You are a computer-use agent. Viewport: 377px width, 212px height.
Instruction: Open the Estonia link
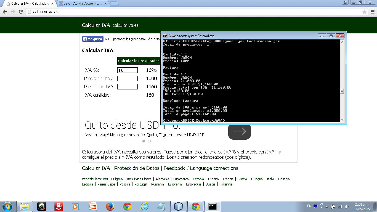tap(198, 179)
